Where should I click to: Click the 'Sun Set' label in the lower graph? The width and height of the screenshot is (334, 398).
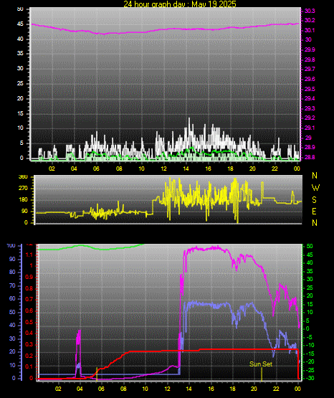(261, 364)
